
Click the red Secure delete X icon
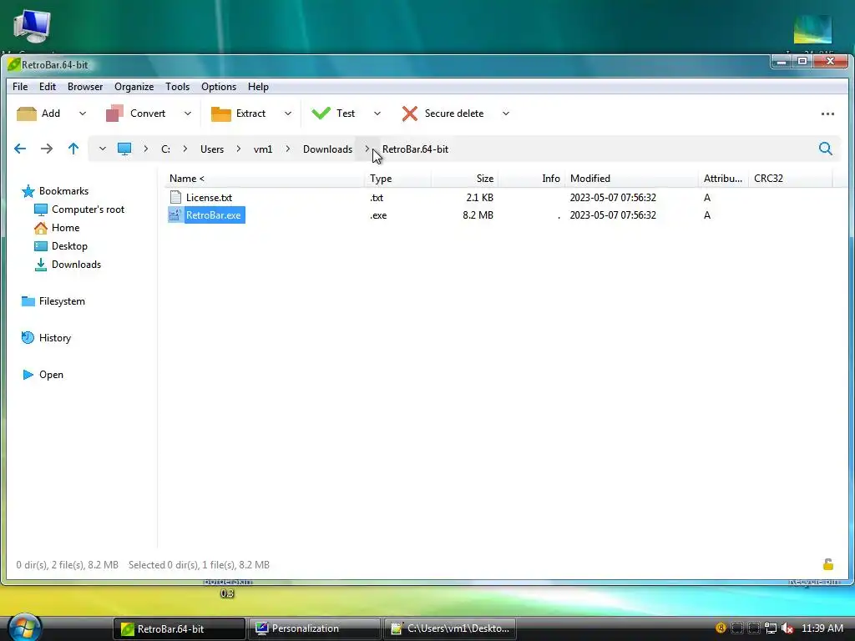409,114
